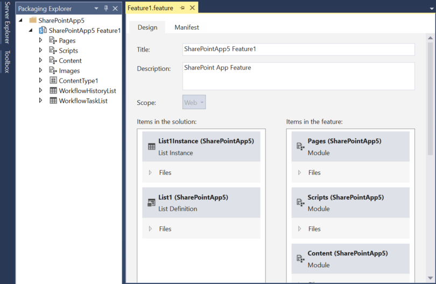
Task: Select ContentType1 tree row
Action: 79,81
